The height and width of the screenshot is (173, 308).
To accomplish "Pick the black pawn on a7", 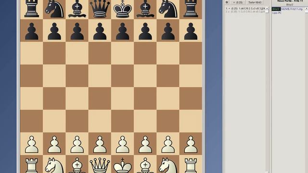I will click(x=31, y=31).
